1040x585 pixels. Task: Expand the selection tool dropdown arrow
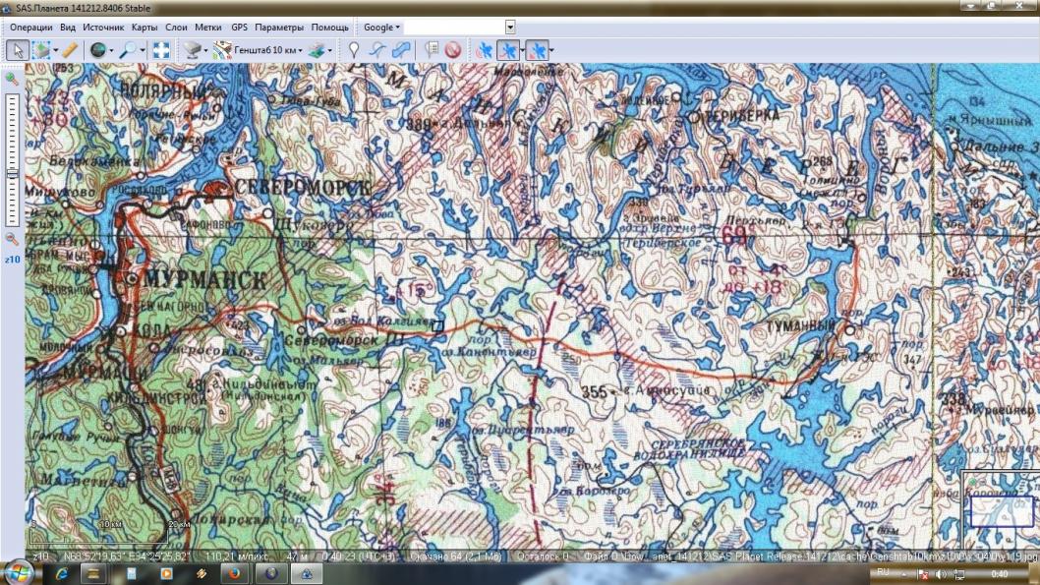[x=56, y=49]
